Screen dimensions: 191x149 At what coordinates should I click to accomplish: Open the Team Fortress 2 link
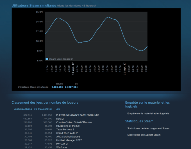coord(65,129)
